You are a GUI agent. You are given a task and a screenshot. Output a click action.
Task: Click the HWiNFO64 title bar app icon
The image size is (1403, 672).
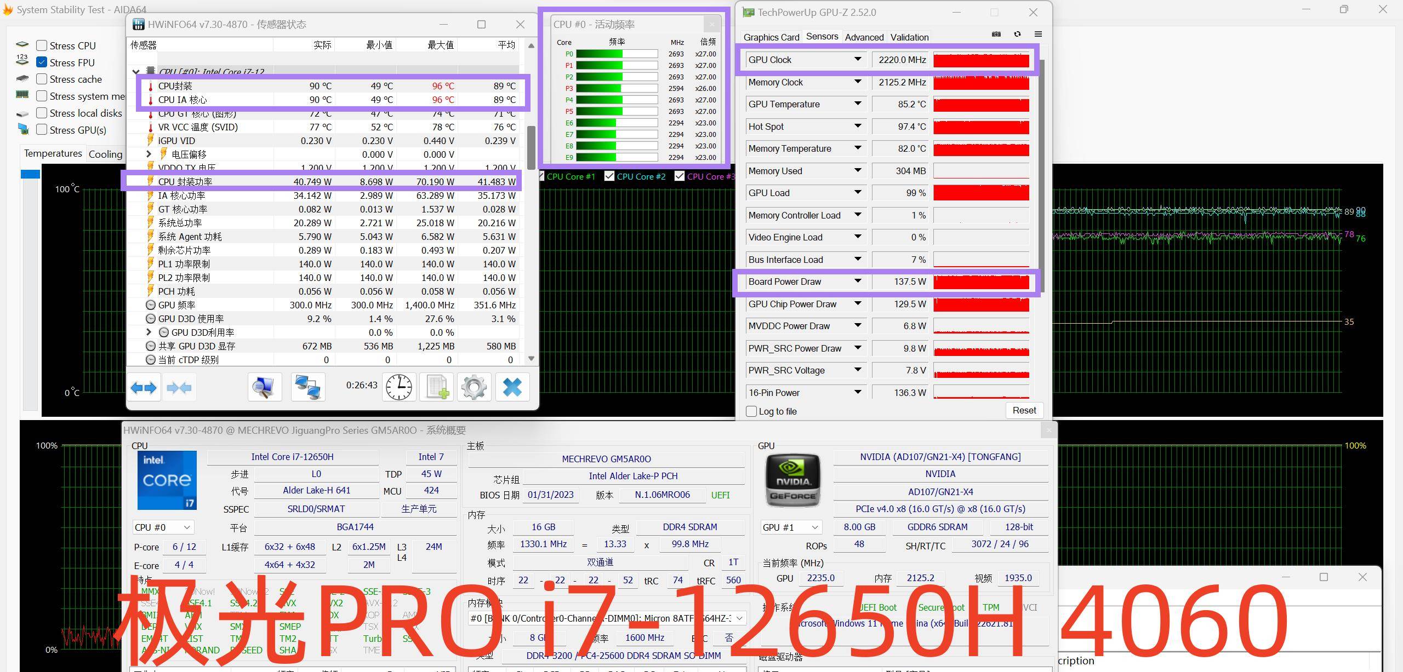139,24
